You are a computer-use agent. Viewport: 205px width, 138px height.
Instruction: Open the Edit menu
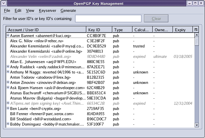pos(18,10)
